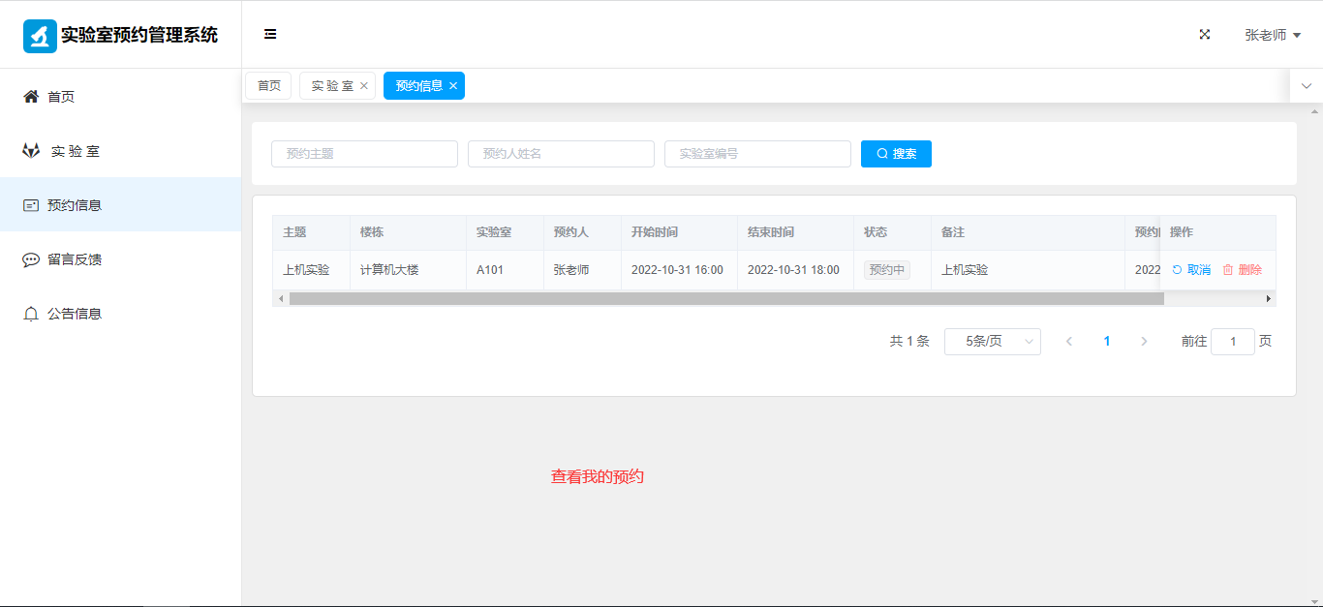Viewport: 1323px width, 607px height.
Task: Click the 搜索 button
Action: pos(896,154)
